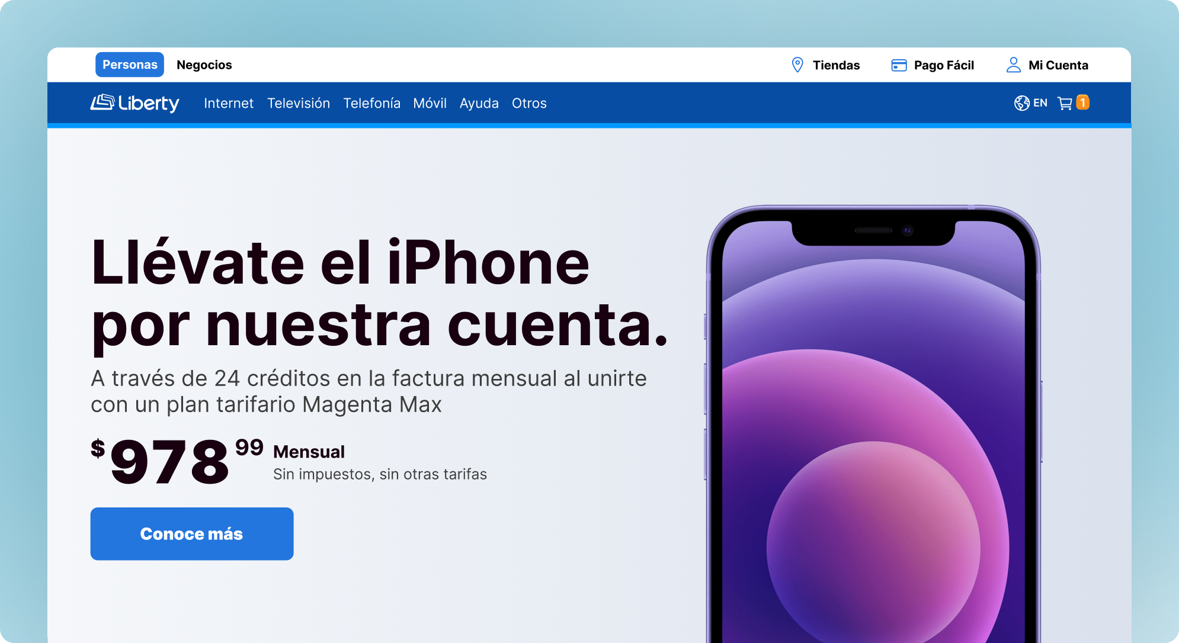
Task: Click the globe language icon
Action: tap(1021, 103)
